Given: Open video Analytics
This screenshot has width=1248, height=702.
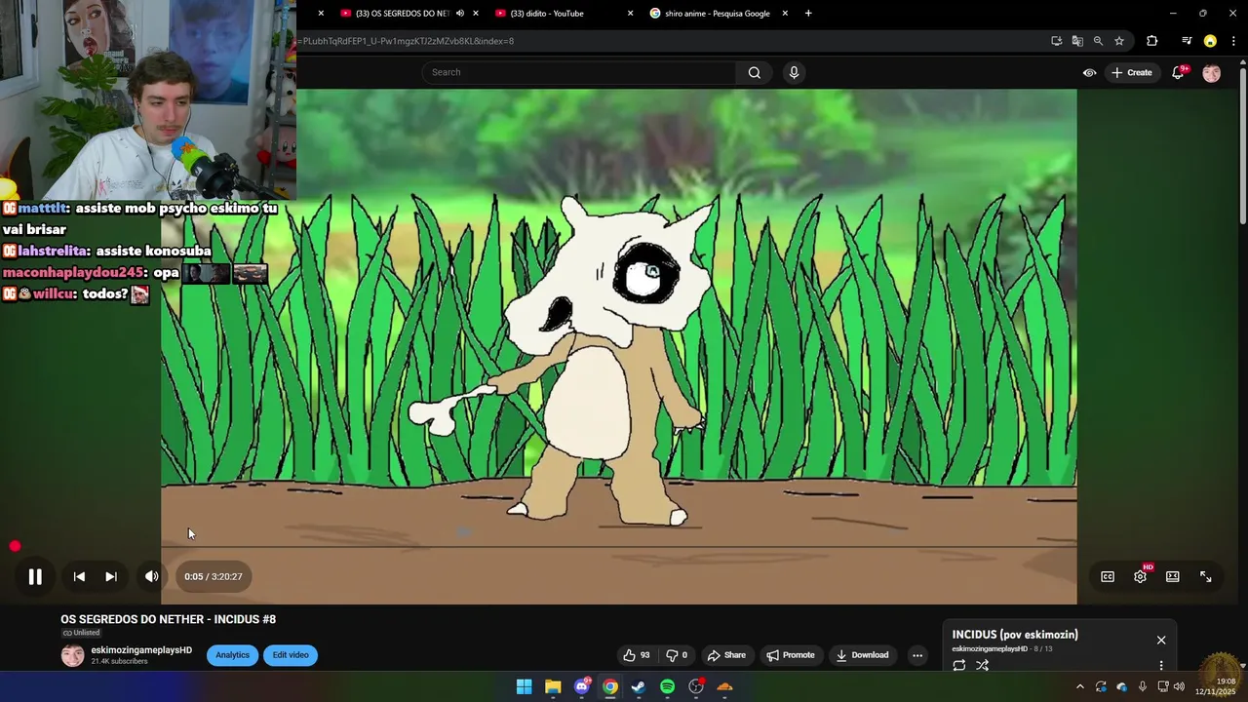Looking at the screenshot, I should (x=232, y=655).
